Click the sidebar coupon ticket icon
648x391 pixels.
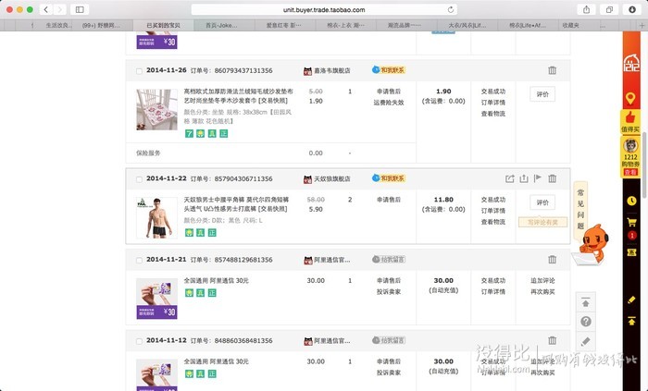pos(631,252)
